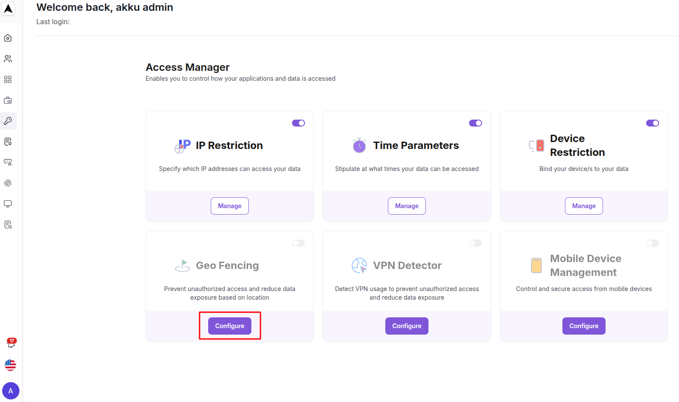The image size is (679, 402).
Task: Click the VPN Detector heading
Action: coord(407,266)
